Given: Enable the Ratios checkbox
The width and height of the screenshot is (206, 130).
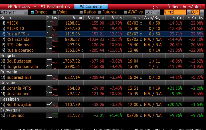Looking at the screenshot, I should tap(81, 12).
